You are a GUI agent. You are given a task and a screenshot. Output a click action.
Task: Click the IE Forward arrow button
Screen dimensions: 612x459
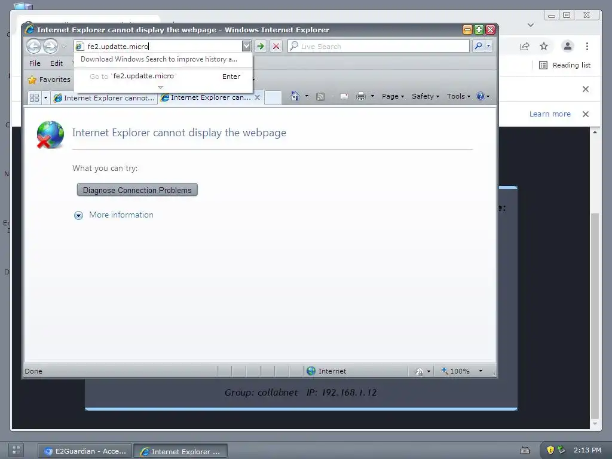(50, 47)
